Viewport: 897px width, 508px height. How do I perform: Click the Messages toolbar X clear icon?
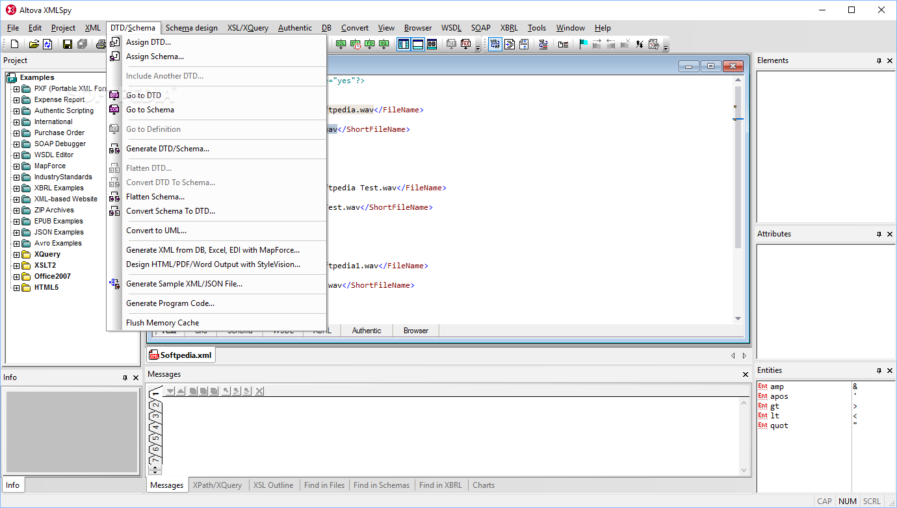259,391
